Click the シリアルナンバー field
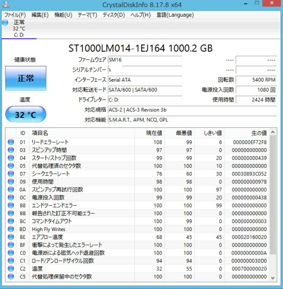The image size is (283, 289). [x=145, y=70]
